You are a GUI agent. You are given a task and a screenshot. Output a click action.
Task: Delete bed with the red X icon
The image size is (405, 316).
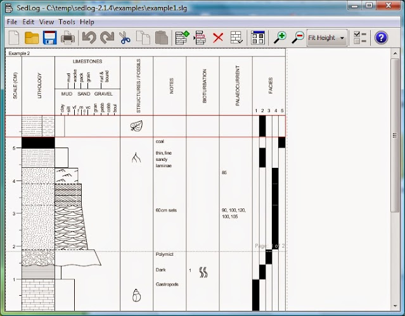point(218,38)
